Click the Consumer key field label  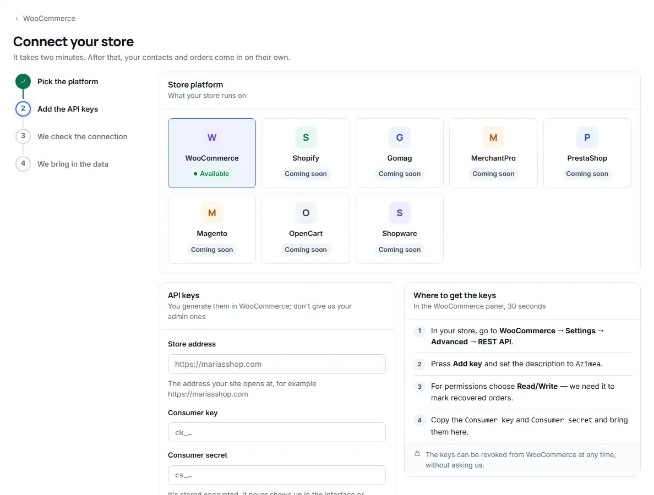pos(193,413)
